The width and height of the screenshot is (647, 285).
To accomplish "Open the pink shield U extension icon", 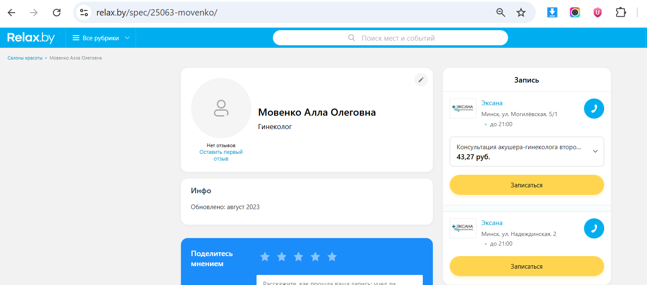I will (597, 13).
